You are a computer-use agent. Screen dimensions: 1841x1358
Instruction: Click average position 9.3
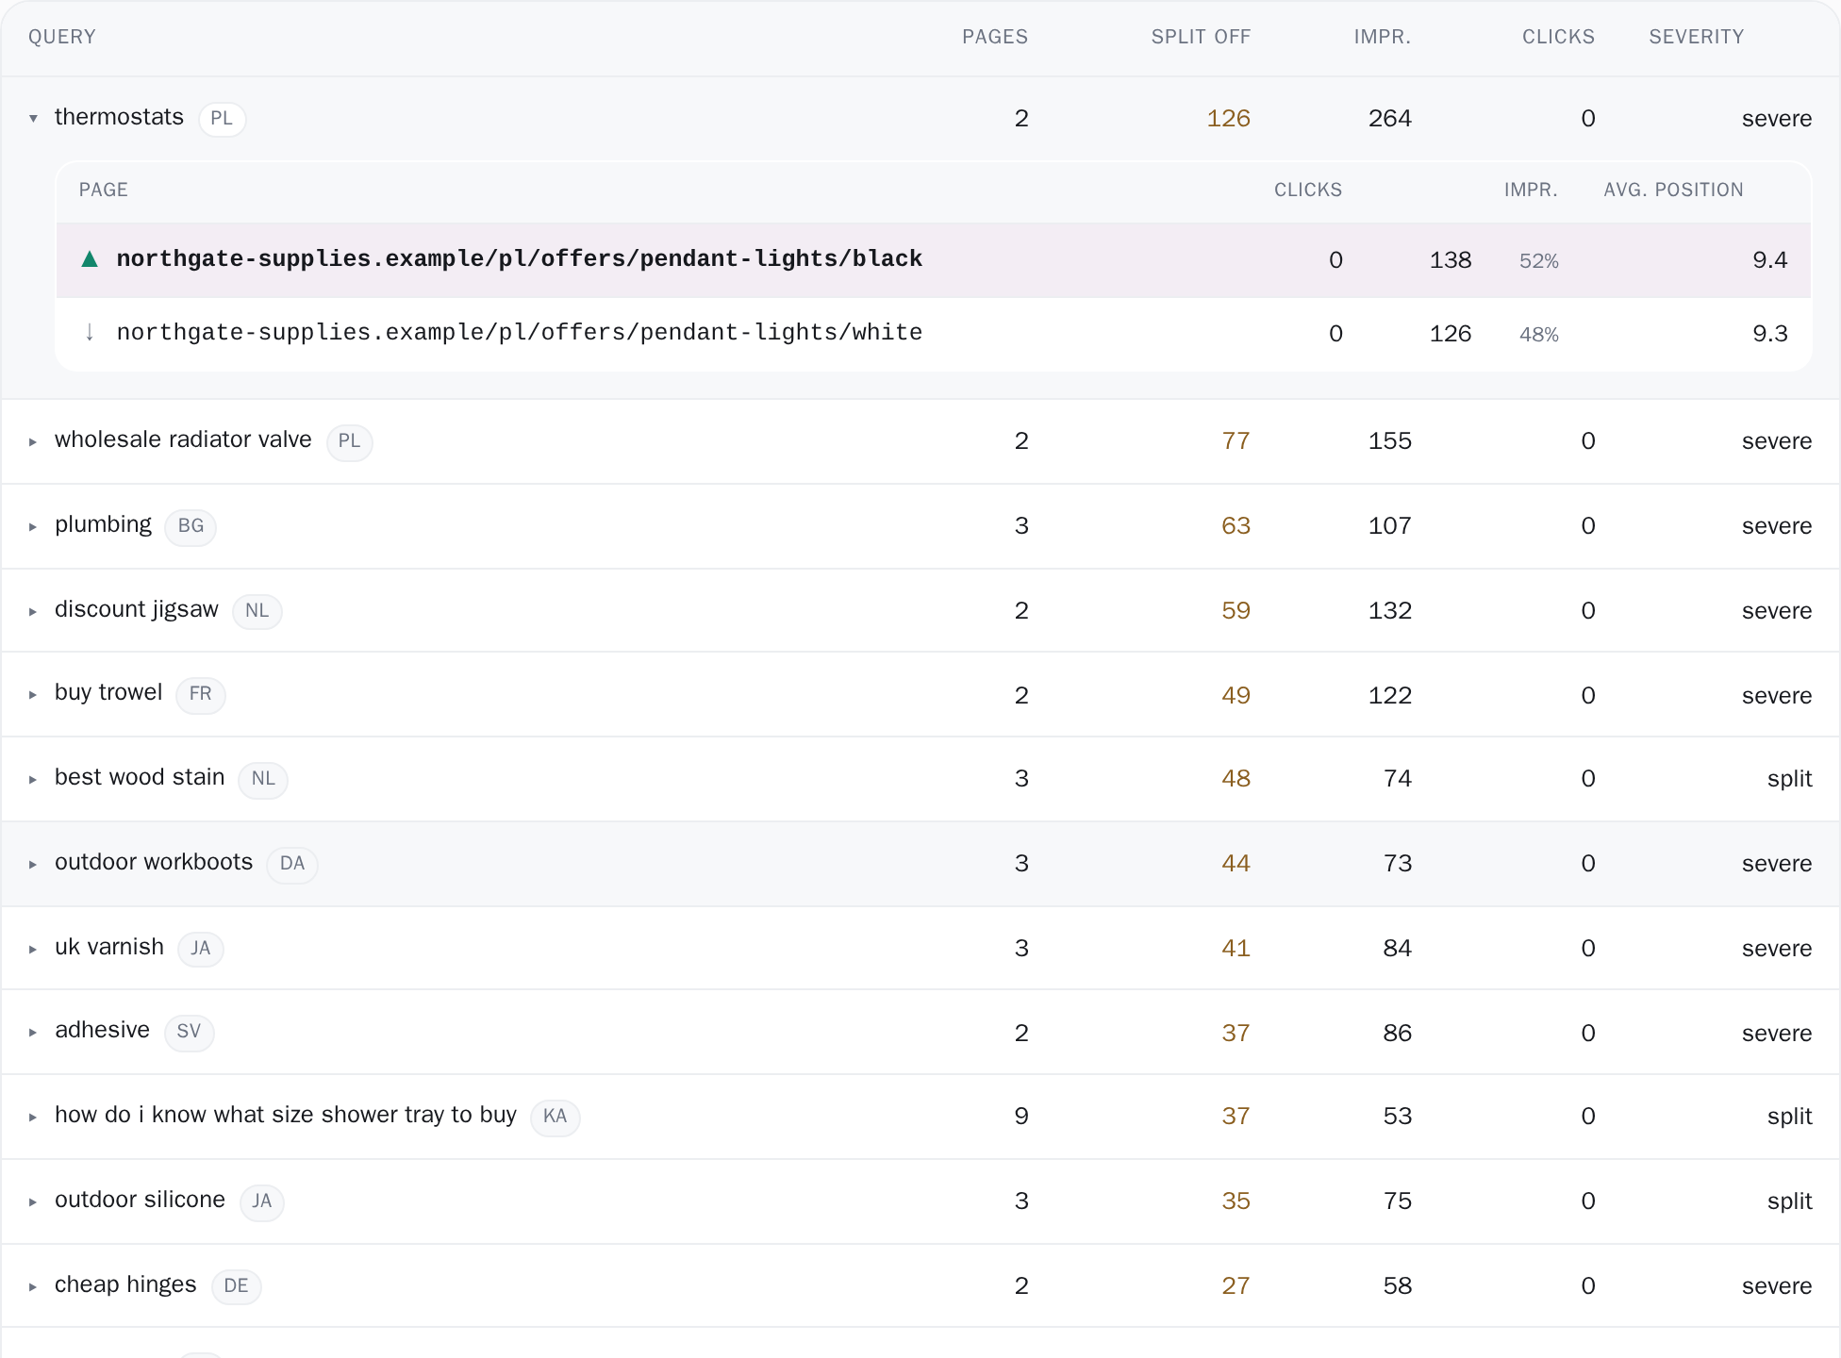point(1770,334)
